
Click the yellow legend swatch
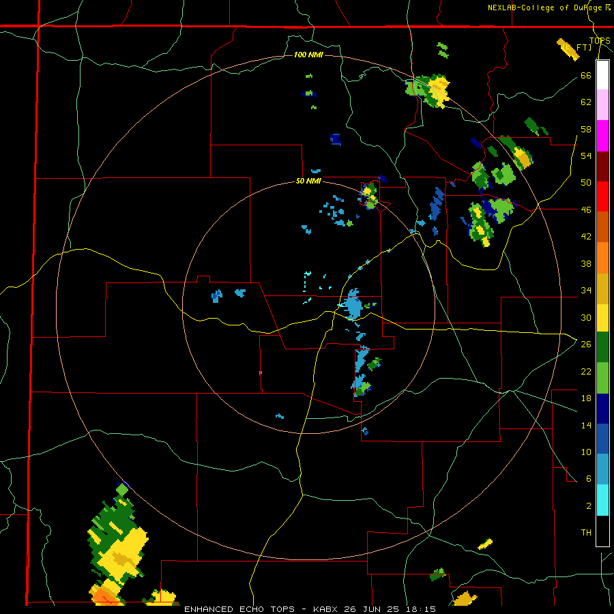(x=602, y=318)
